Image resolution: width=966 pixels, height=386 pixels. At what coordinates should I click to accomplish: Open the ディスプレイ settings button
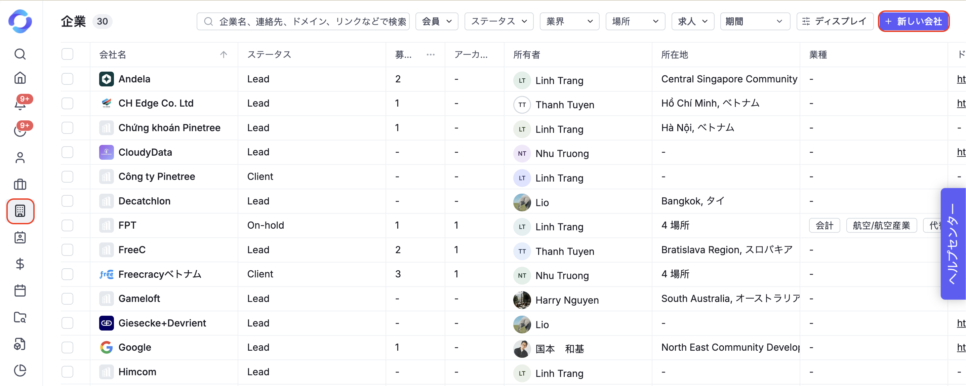point(835,22)
